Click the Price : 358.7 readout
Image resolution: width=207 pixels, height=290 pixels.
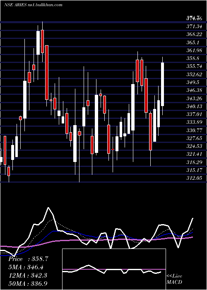(29, 259)
